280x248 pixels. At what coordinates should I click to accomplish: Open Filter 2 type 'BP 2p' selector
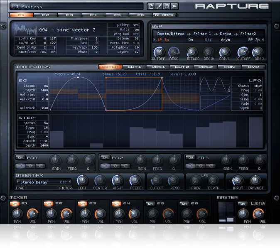pyautogui.click(x=254, y=40)
